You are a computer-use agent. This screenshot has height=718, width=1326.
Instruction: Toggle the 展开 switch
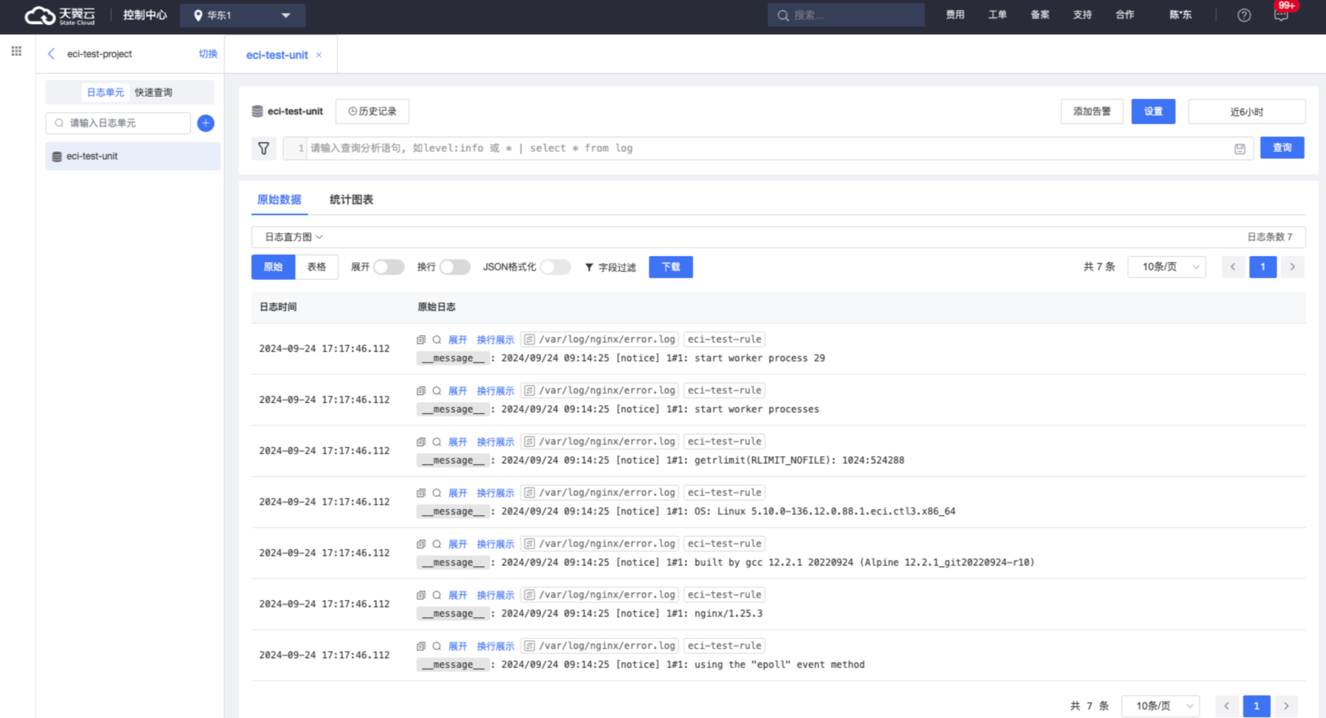pyautogui.click(x=389, y=267)
